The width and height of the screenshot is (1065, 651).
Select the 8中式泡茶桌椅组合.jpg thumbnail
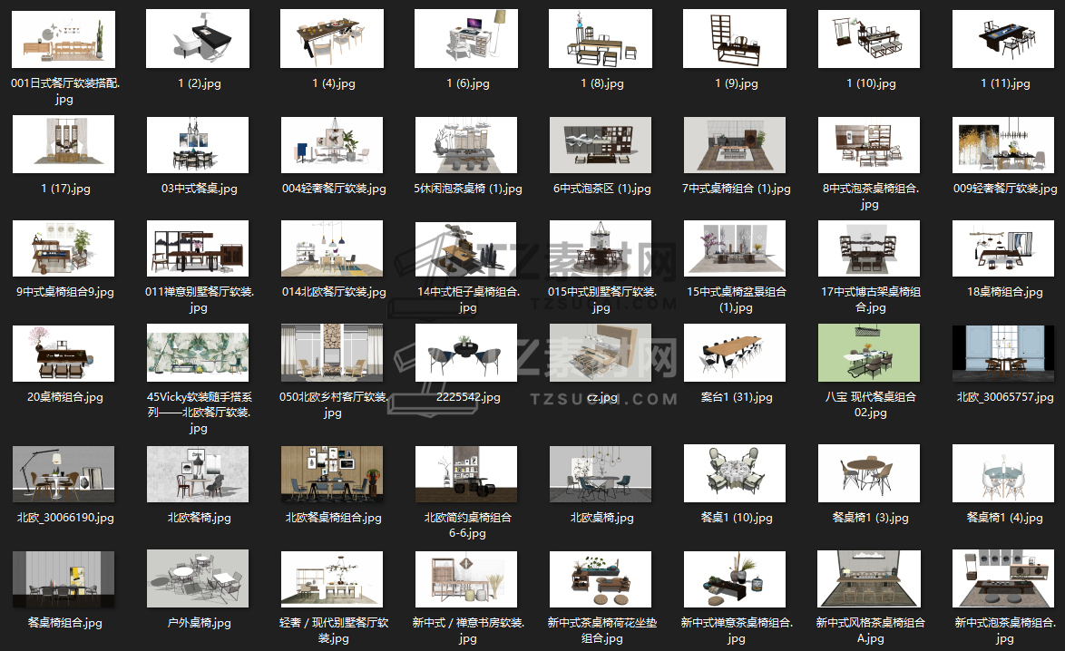[x=869, y=144]
